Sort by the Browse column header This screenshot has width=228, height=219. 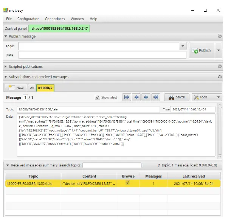tap(128, 176)
